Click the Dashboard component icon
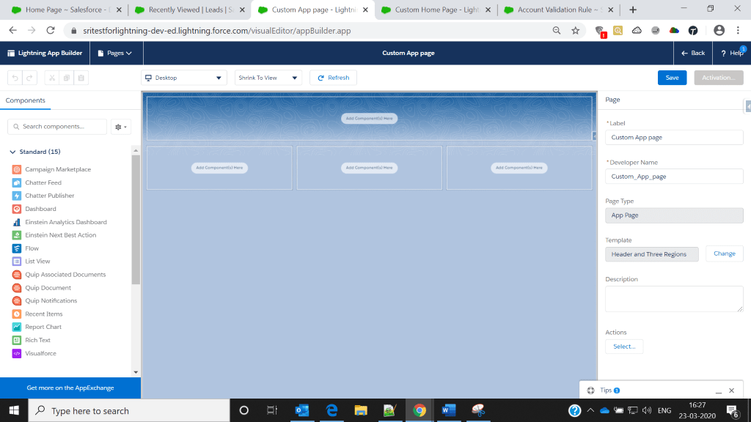The width and height of the screenshot is (751, 422). coord(17,209)
